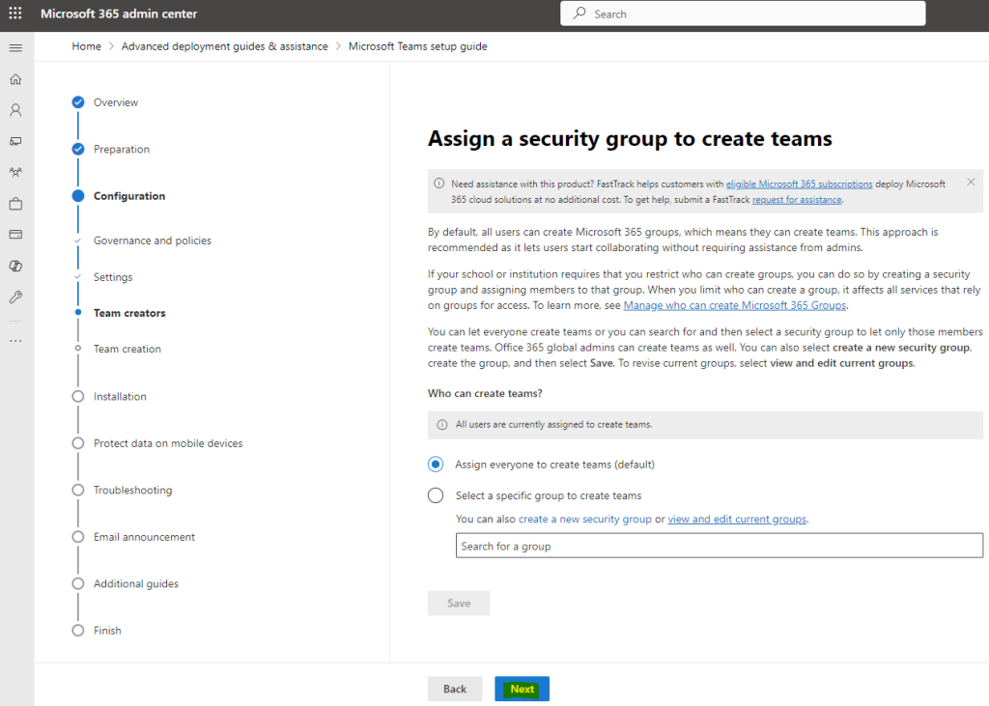Open Email announcement step

144,537
